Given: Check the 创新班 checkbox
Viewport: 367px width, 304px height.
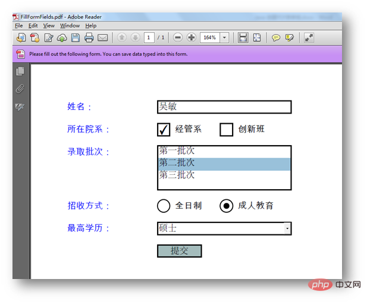Looking at the screenshot, I should pos(227,130).
